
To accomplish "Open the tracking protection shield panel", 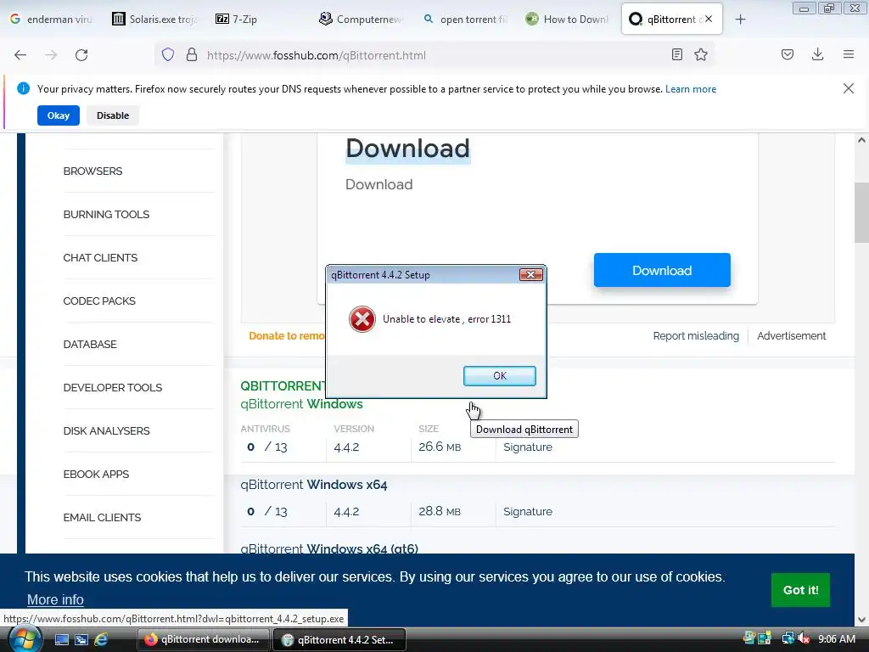I will [168, 55].
